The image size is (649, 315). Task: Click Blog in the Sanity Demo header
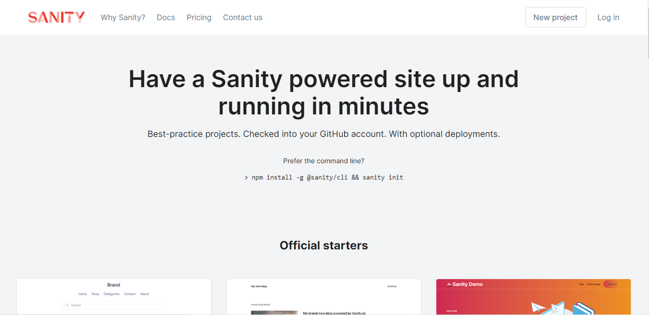coord(581,284)
